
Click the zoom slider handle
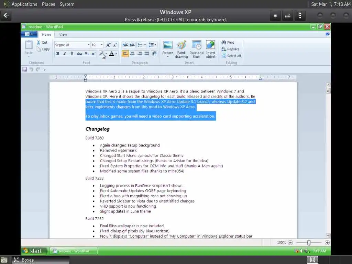point(309,243)
